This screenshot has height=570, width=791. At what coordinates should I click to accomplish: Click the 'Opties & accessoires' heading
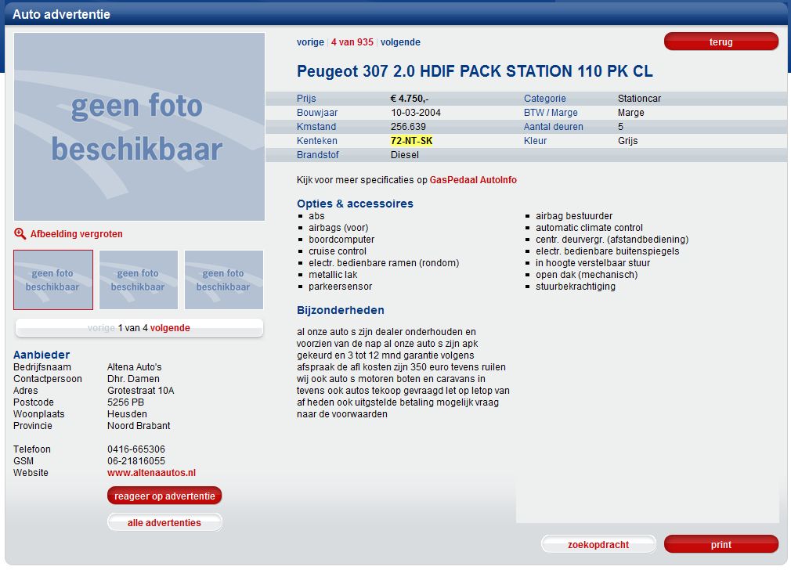pos(355,204)
